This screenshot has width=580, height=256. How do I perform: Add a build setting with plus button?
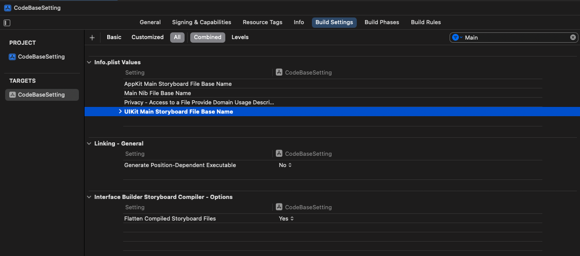pos(92,37)
